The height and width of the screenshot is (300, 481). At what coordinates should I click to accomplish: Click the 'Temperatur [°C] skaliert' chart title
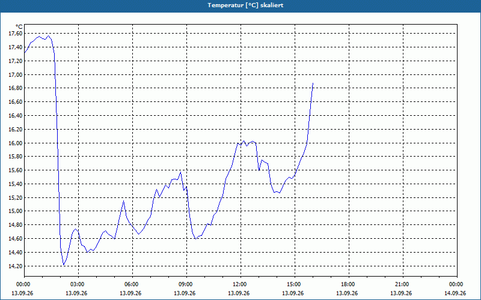click(245, 5)
